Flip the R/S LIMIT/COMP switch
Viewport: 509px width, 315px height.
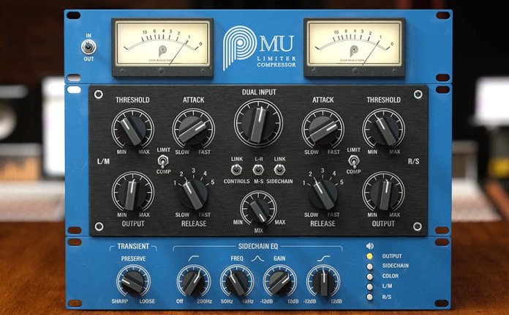click(x=352, y=161)
